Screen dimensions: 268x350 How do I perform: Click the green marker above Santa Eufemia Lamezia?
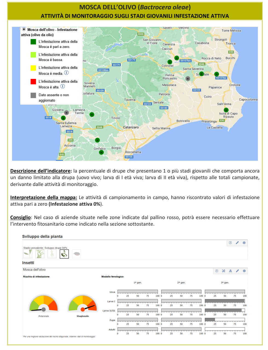coord(63,118)
